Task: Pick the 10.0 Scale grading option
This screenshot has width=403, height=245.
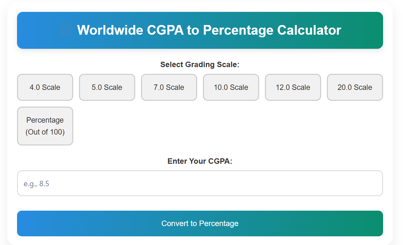Action: coord(231,87)
